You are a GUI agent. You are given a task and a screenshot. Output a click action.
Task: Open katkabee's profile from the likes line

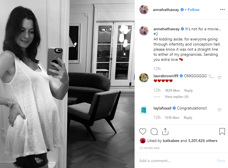171,141
